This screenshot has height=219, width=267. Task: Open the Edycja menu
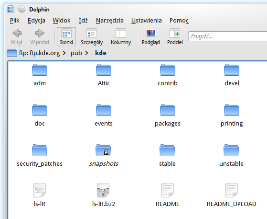tap(36, 21)
